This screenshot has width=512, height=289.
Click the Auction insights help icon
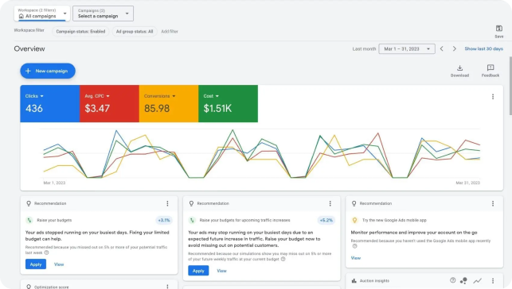click(452, 280)
